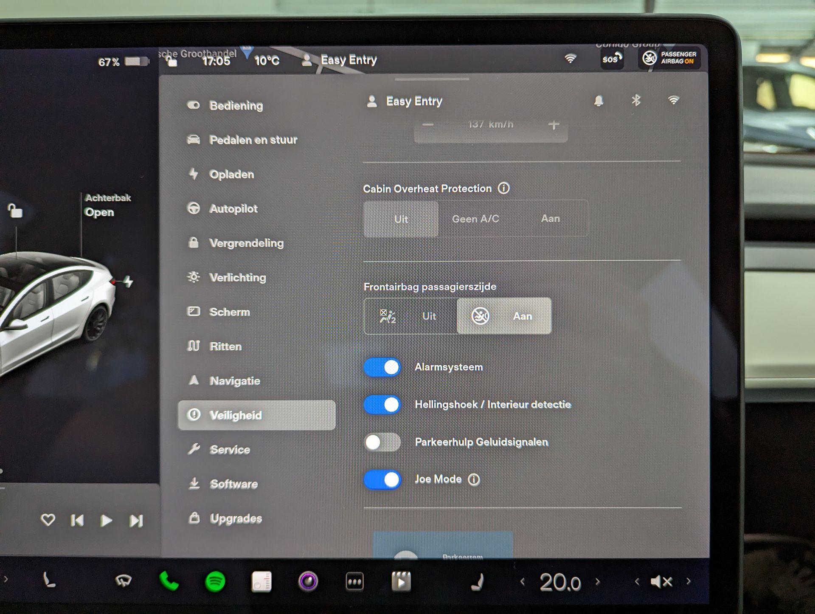815x614 pixels.
Task: Open notifications bell icon
Action: tap(599, 101)
